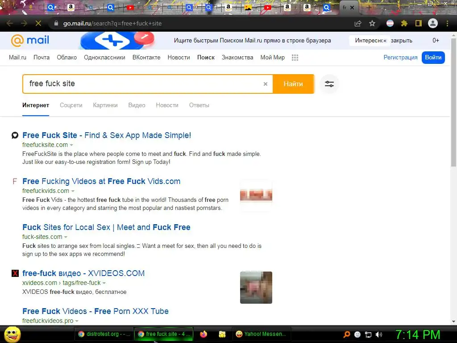Click the freefuckvids result thumbnail image
The height and width of the screenshot is (343, 457).
pyautogui.click(x=256, y=196)
